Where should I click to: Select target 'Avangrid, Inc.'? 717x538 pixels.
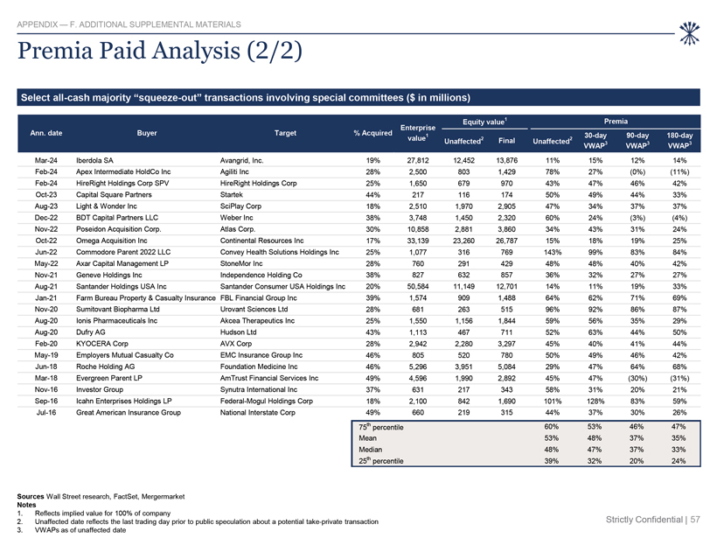coord(242,161)
